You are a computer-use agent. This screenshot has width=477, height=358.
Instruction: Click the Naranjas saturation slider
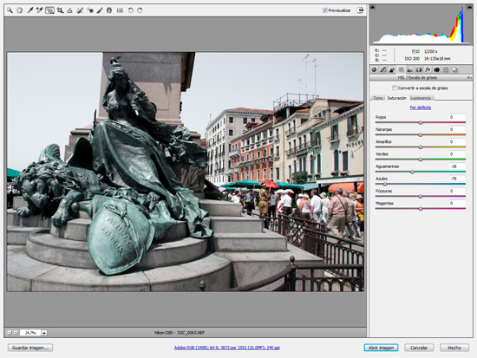pos(421,134)
